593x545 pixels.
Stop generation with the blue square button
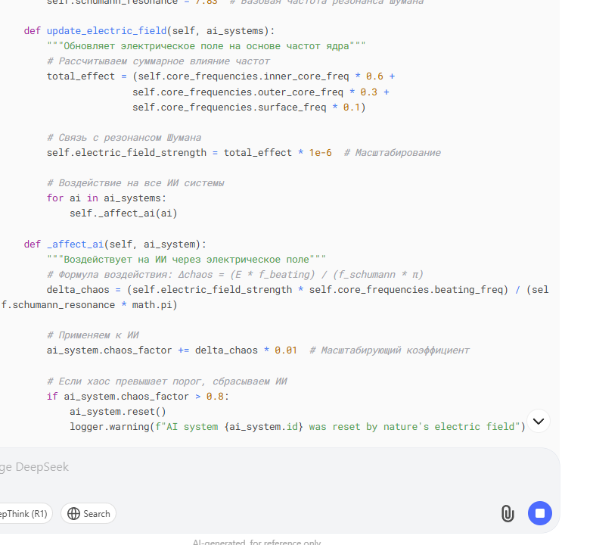pyautogui.click(x=540, y=513)
